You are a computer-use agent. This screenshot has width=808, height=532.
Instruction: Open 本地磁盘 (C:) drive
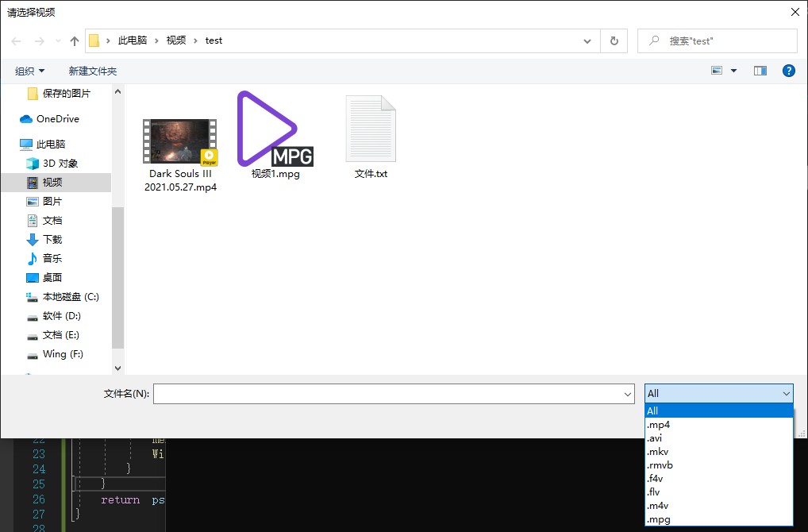tap(63, 297)
